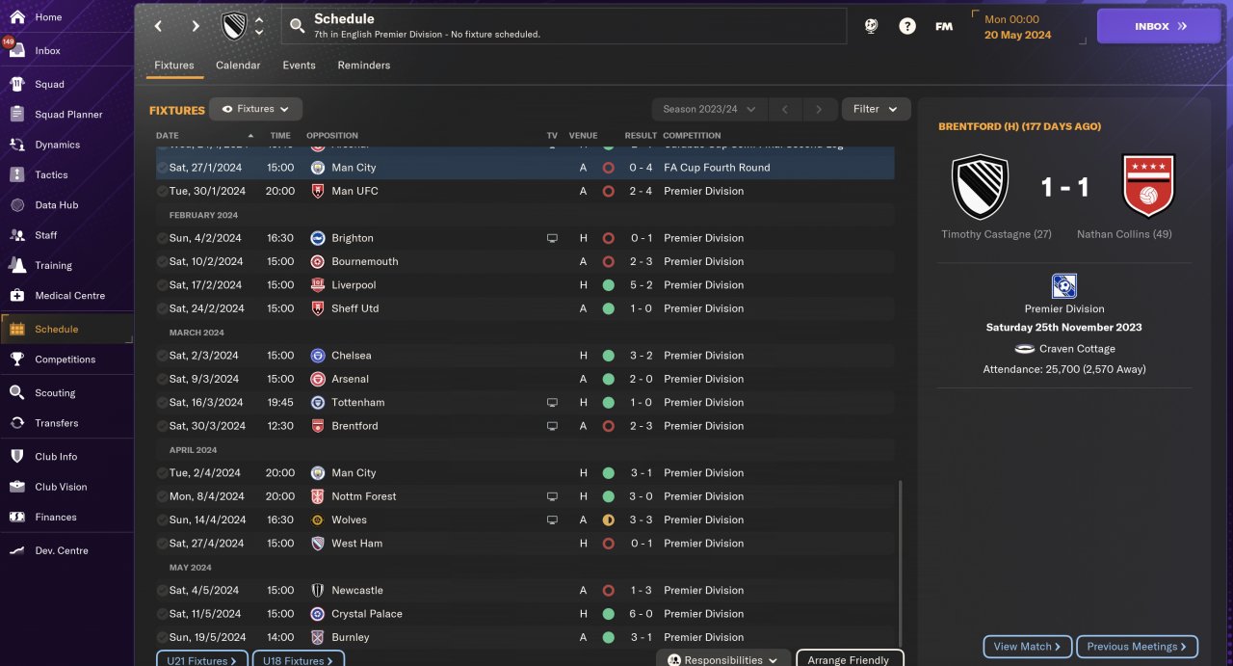Screen dimensions: 1233x666
Task: Open the Scouting magnifier icon
Action: pos(16,392)
